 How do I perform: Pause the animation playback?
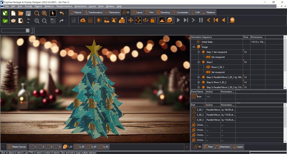(201, 20)
